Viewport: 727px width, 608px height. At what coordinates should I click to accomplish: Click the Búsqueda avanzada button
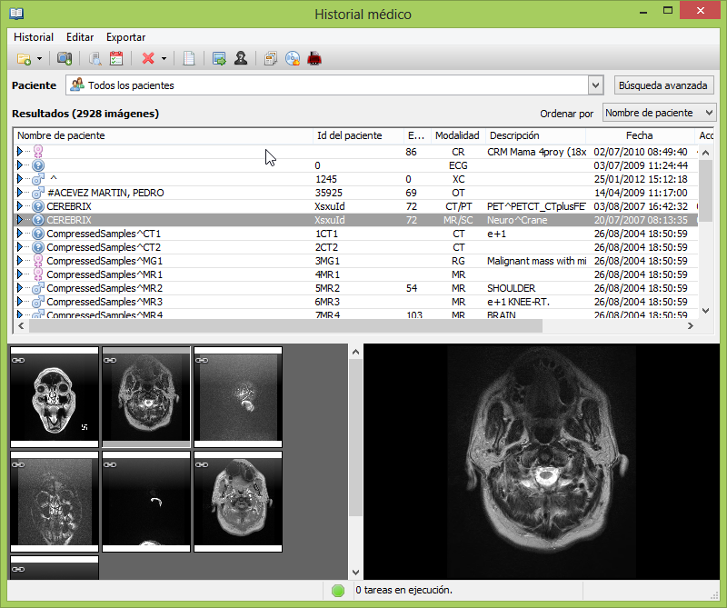tap(663, 85)
